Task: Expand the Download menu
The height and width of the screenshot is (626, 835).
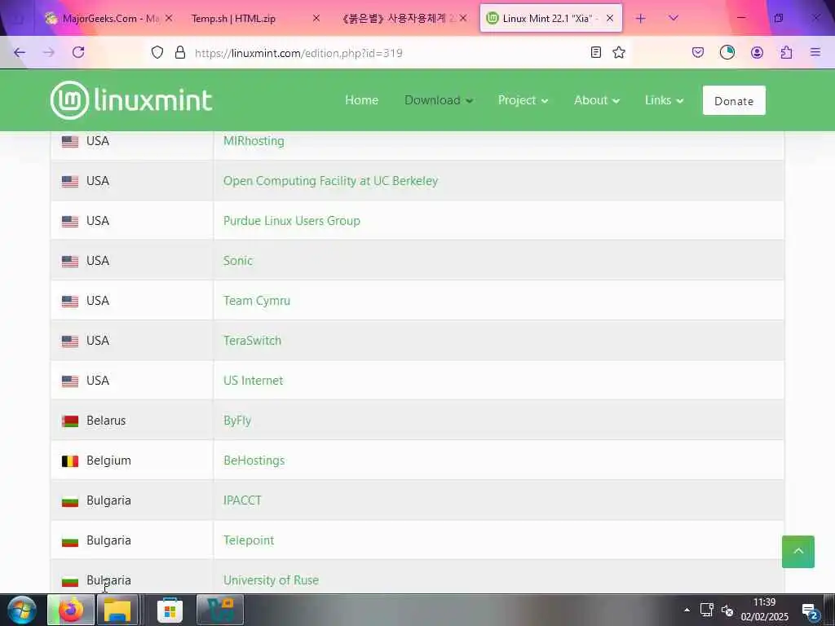Action: 438,100
